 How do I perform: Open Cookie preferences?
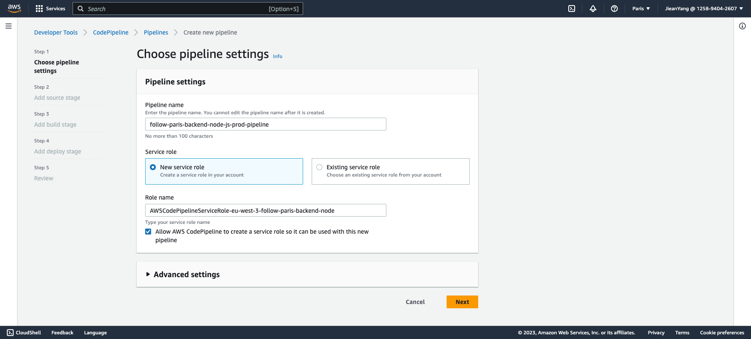click(x=722, y=333)
